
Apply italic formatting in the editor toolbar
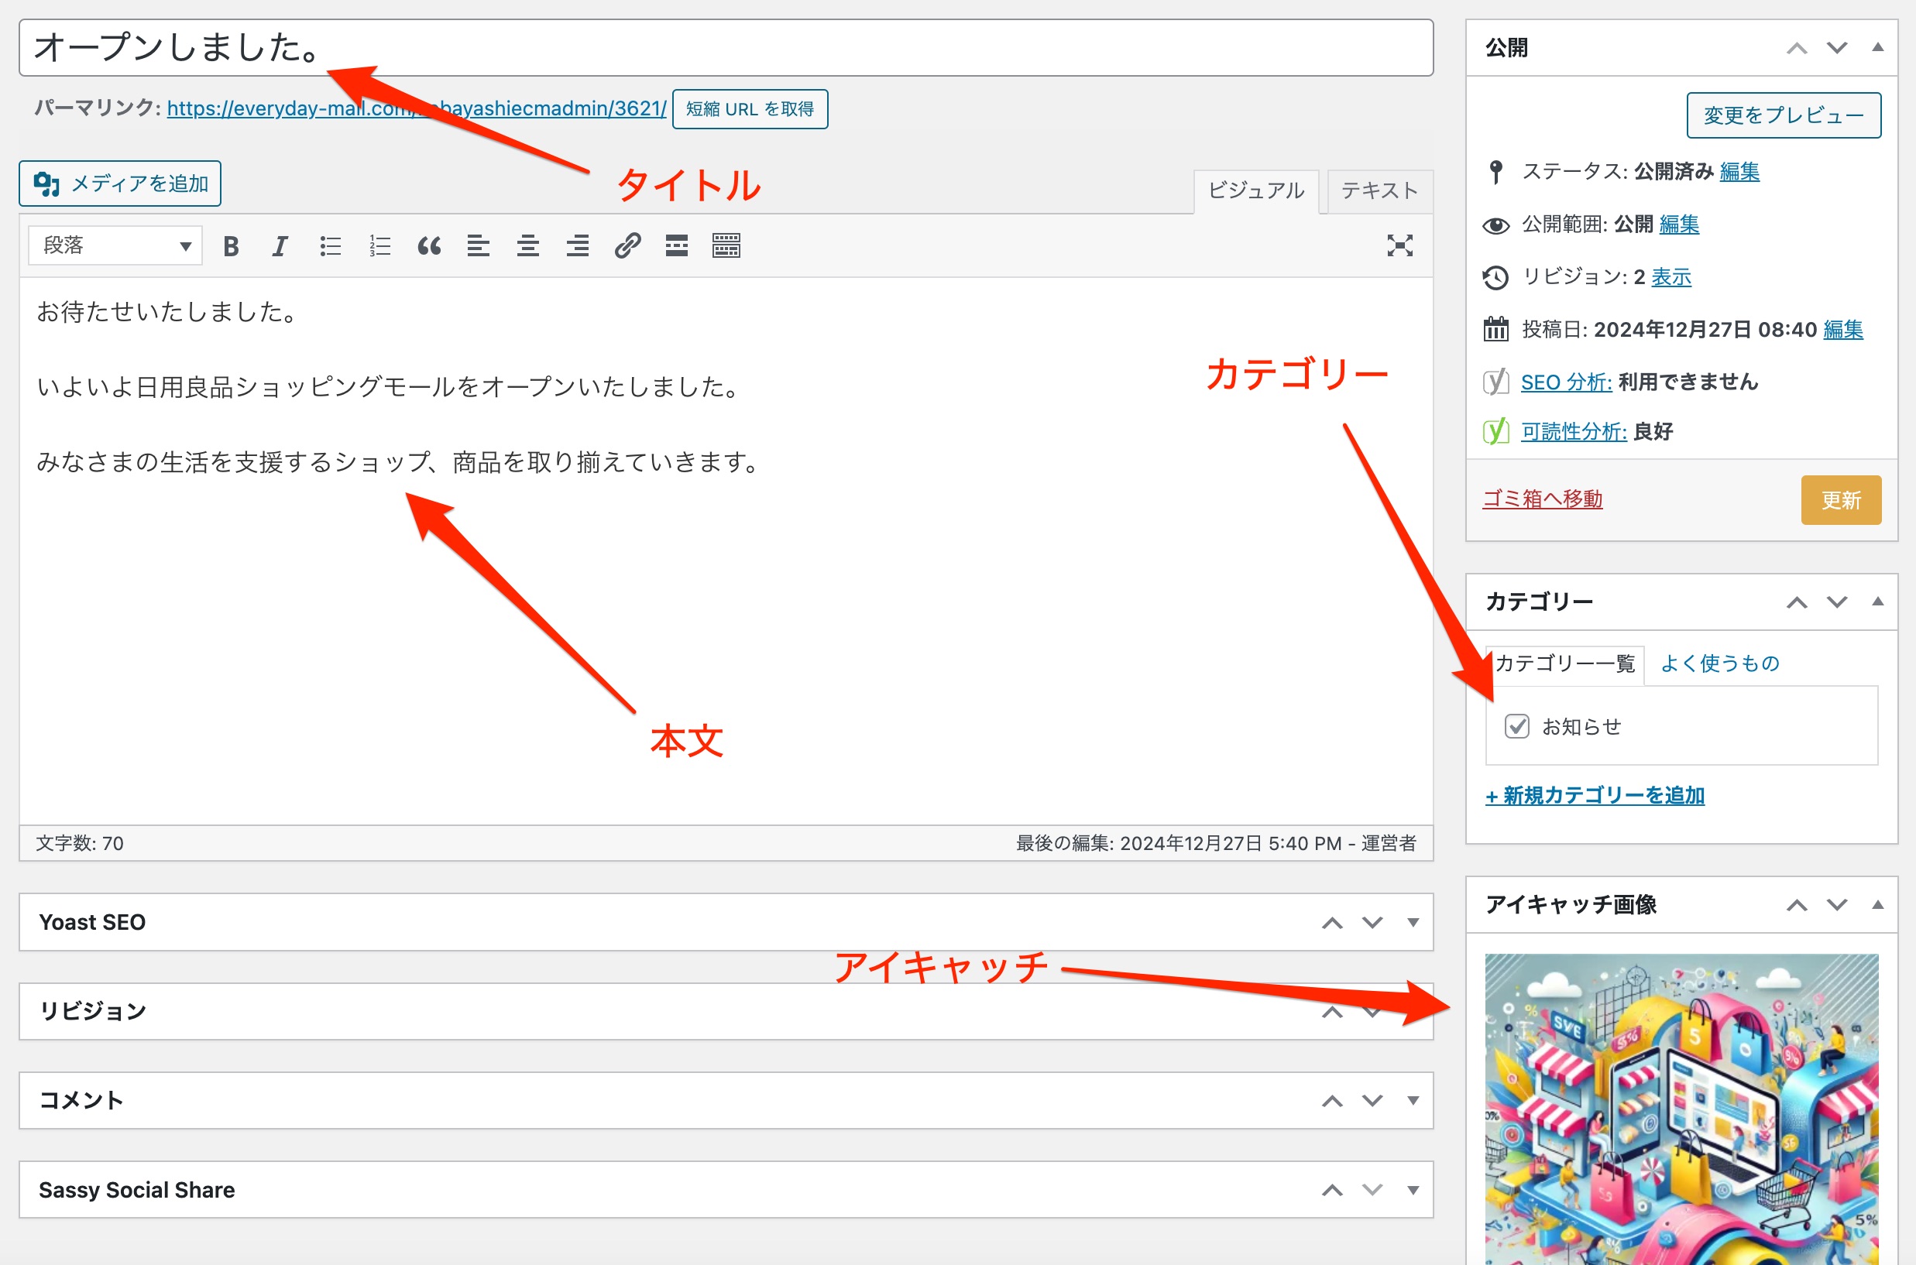click(x=280, y=246)
